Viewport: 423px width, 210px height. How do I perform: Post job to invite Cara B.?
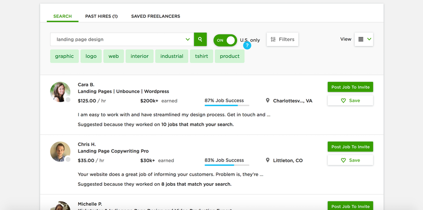point(350,87)
